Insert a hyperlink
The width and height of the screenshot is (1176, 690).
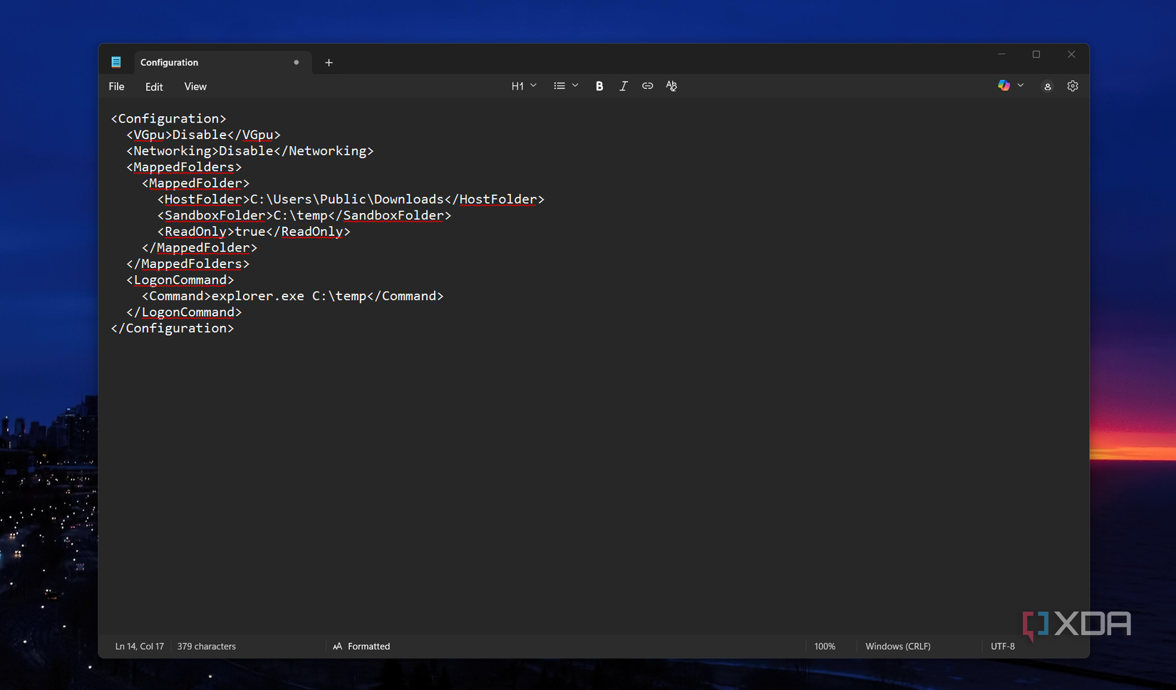pos(647,86)
